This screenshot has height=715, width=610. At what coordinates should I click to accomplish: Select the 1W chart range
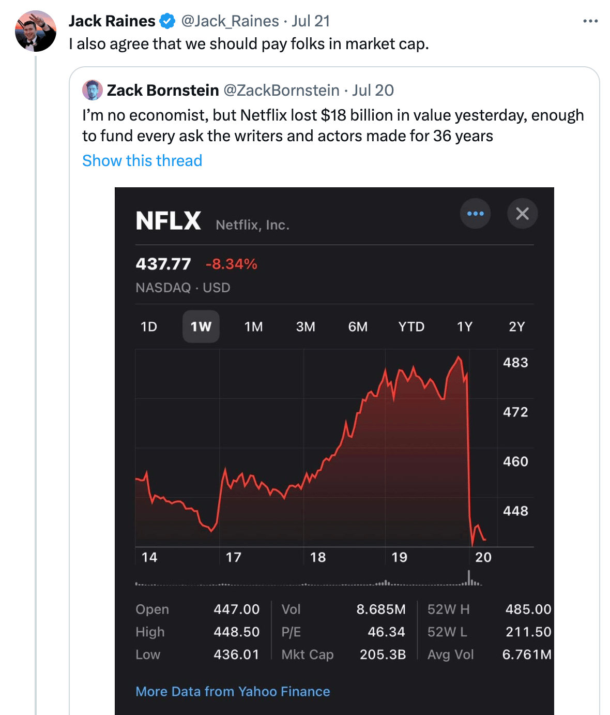[x=201, y=327]
